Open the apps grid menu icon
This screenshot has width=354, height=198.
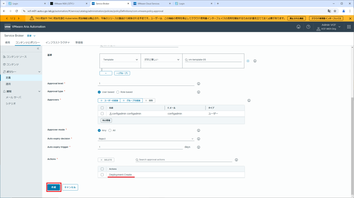349,27
